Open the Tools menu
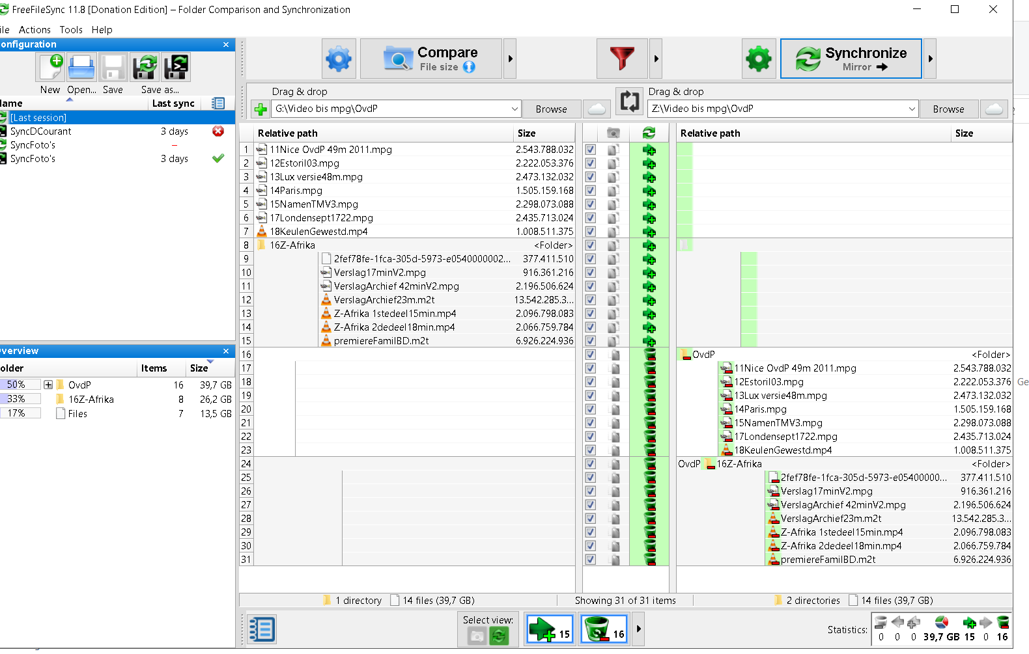Image resolution: width=1029 pixels, height=654 pixels. click(71, 30)
